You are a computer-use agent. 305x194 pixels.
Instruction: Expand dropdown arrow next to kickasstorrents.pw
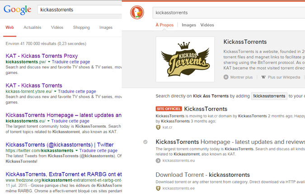click(x=49, y=62)
